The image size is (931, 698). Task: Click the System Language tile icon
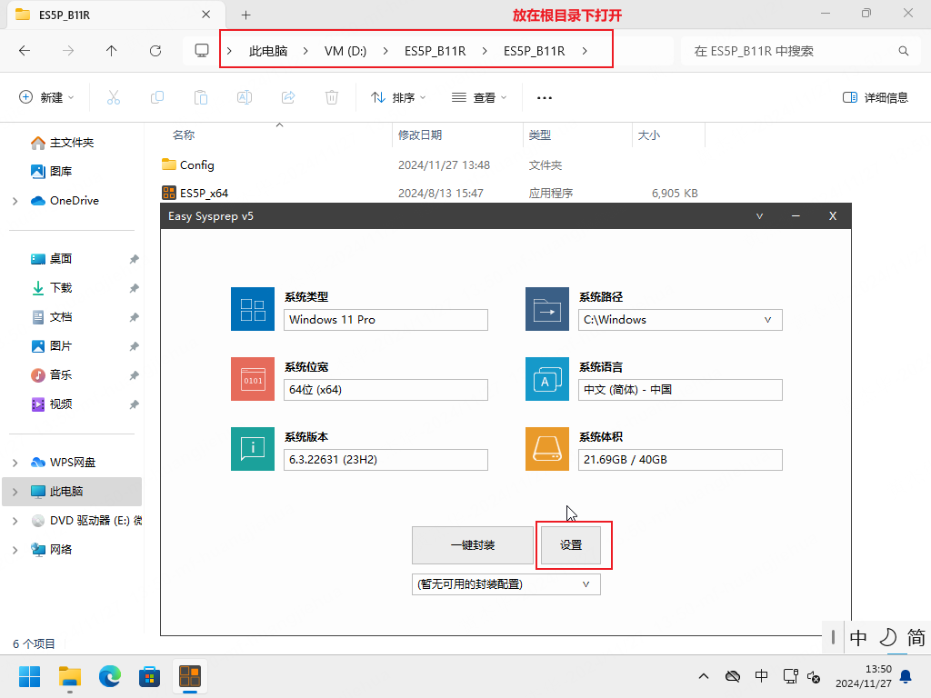pyautogui.click(x=547, y=379)
